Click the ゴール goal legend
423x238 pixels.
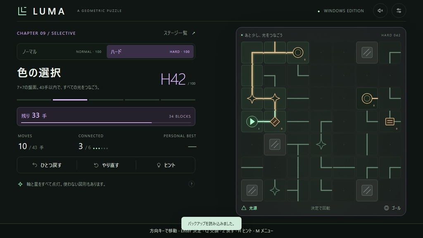coord(392,208)
